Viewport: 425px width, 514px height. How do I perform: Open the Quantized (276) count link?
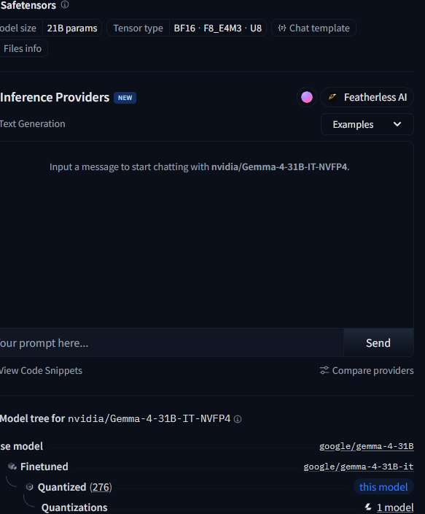(101, 487)
